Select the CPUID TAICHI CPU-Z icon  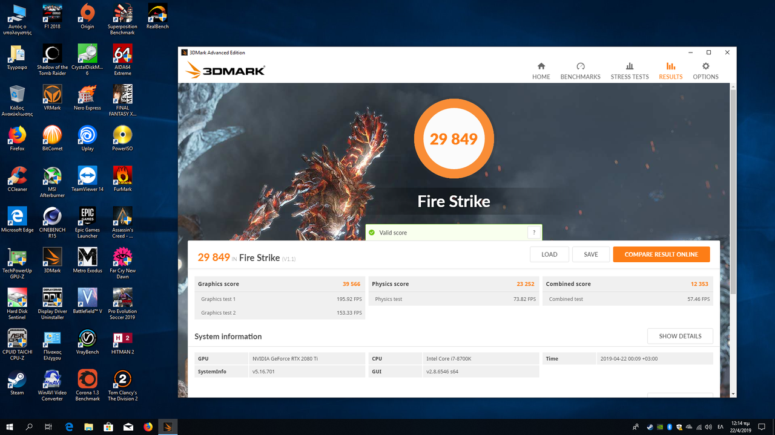17,344
